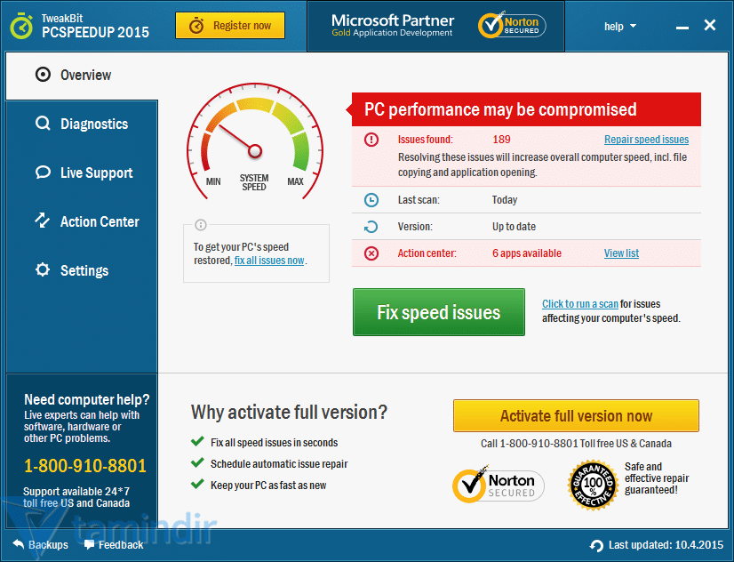Open the View list link
The width and height of the screenshot is (734, 562).
(621, 253)
